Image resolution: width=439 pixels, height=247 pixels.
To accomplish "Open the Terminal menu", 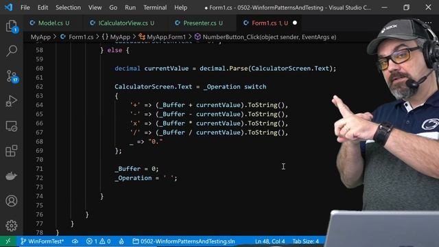I will pos(155,8).
